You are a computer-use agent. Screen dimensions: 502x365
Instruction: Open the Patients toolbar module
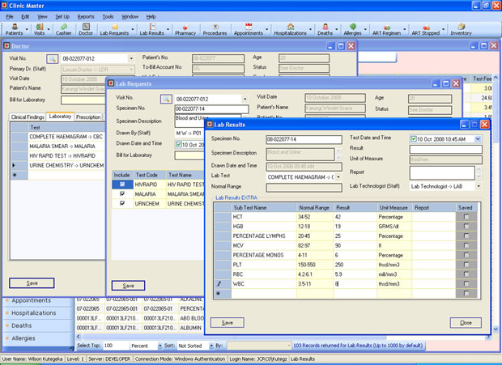coord(15,30)
